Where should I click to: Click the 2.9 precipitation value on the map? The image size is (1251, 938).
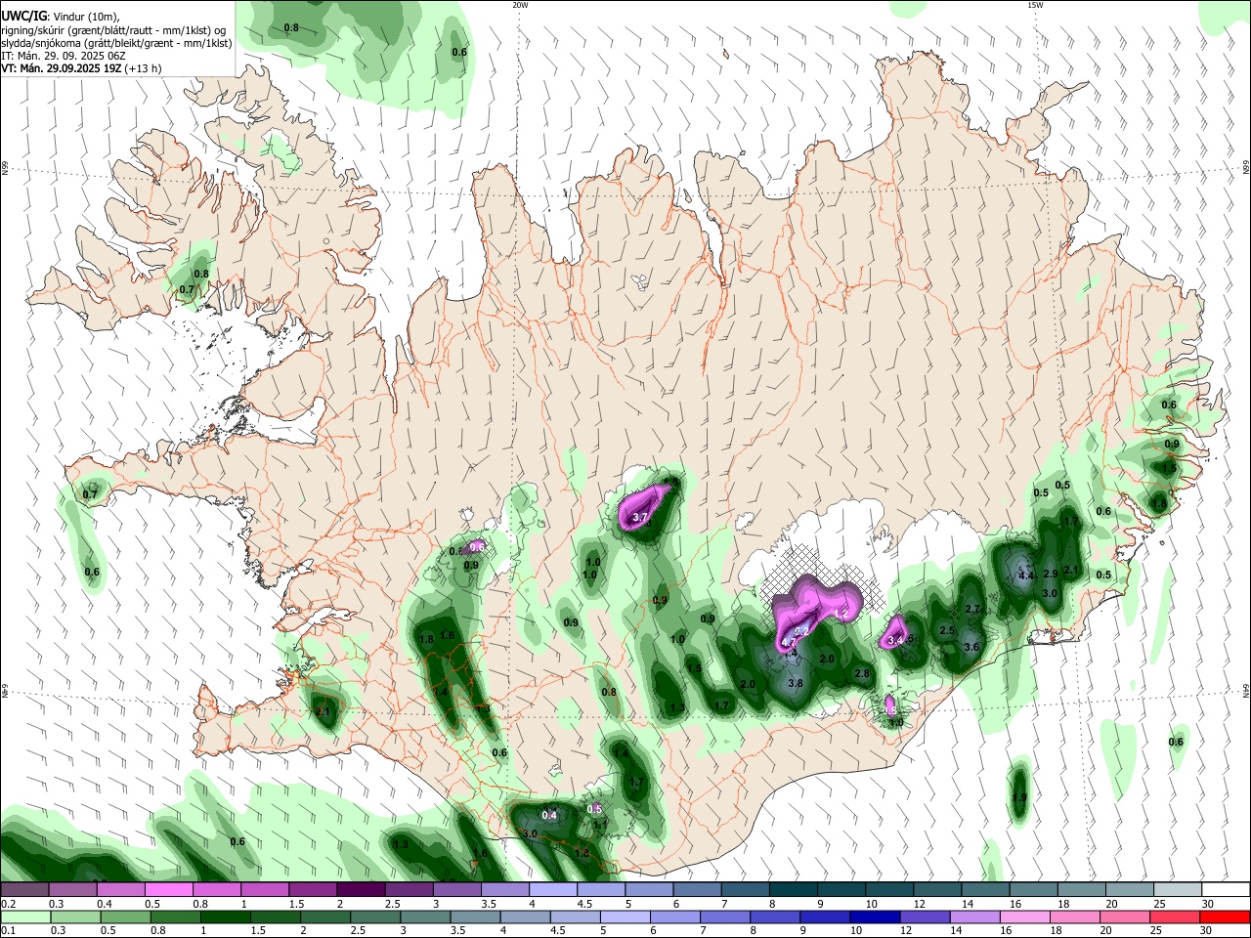1051,574
